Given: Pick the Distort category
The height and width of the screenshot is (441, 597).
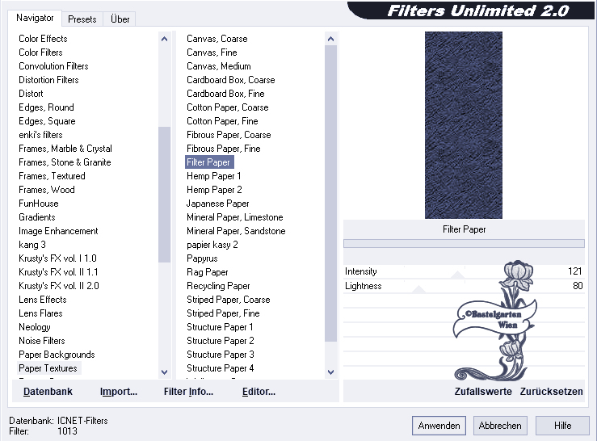Looking at the screenshot, I should point(31,94).
